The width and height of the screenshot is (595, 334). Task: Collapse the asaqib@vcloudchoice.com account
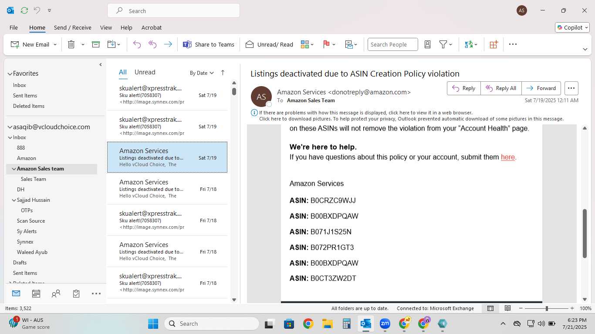pyautogui.click(x=10, y=127)
